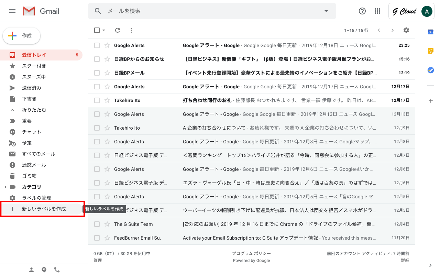Check the Takehiro Ito 12月9日 email
The height and width of the screenshot is (275, 440).
97,128
